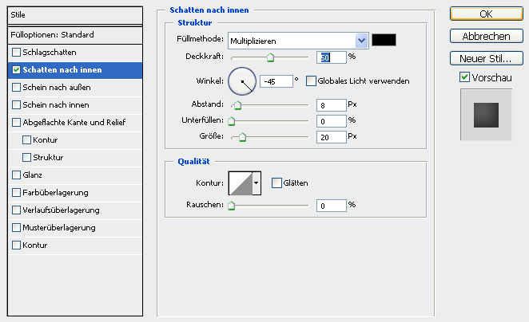This screenshot has height=322, width=529.
Task: Select Fülloptionen: Standard entry
Action: [x=75, y=34]
